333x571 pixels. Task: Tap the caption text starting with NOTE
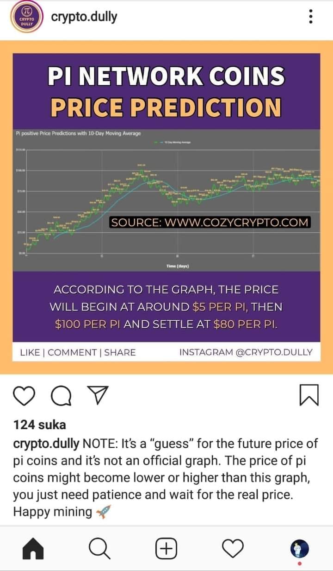tap(166, 477)
